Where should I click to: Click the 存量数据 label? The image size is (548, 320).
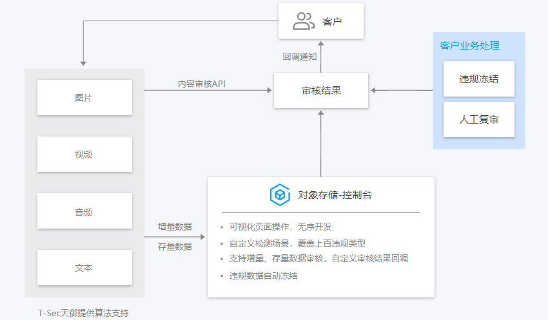pos(175,247)
